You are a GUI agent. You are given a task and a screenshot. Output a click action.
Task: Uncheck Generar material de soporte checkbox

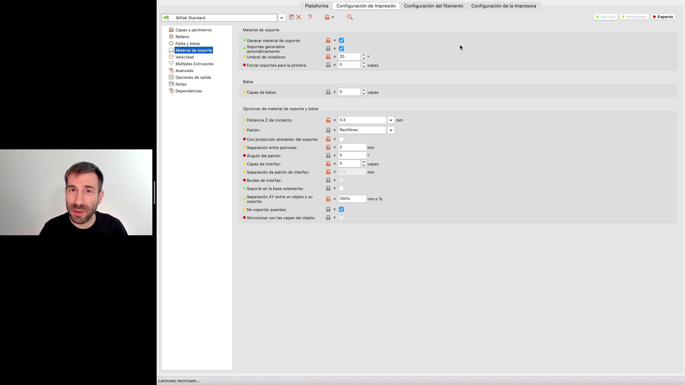341,41
